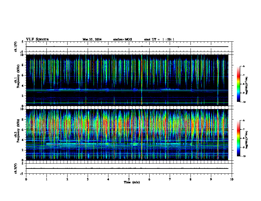261x201 pixels.
Task: Select the "station=MOS" header label
Action: coord(123,39)
